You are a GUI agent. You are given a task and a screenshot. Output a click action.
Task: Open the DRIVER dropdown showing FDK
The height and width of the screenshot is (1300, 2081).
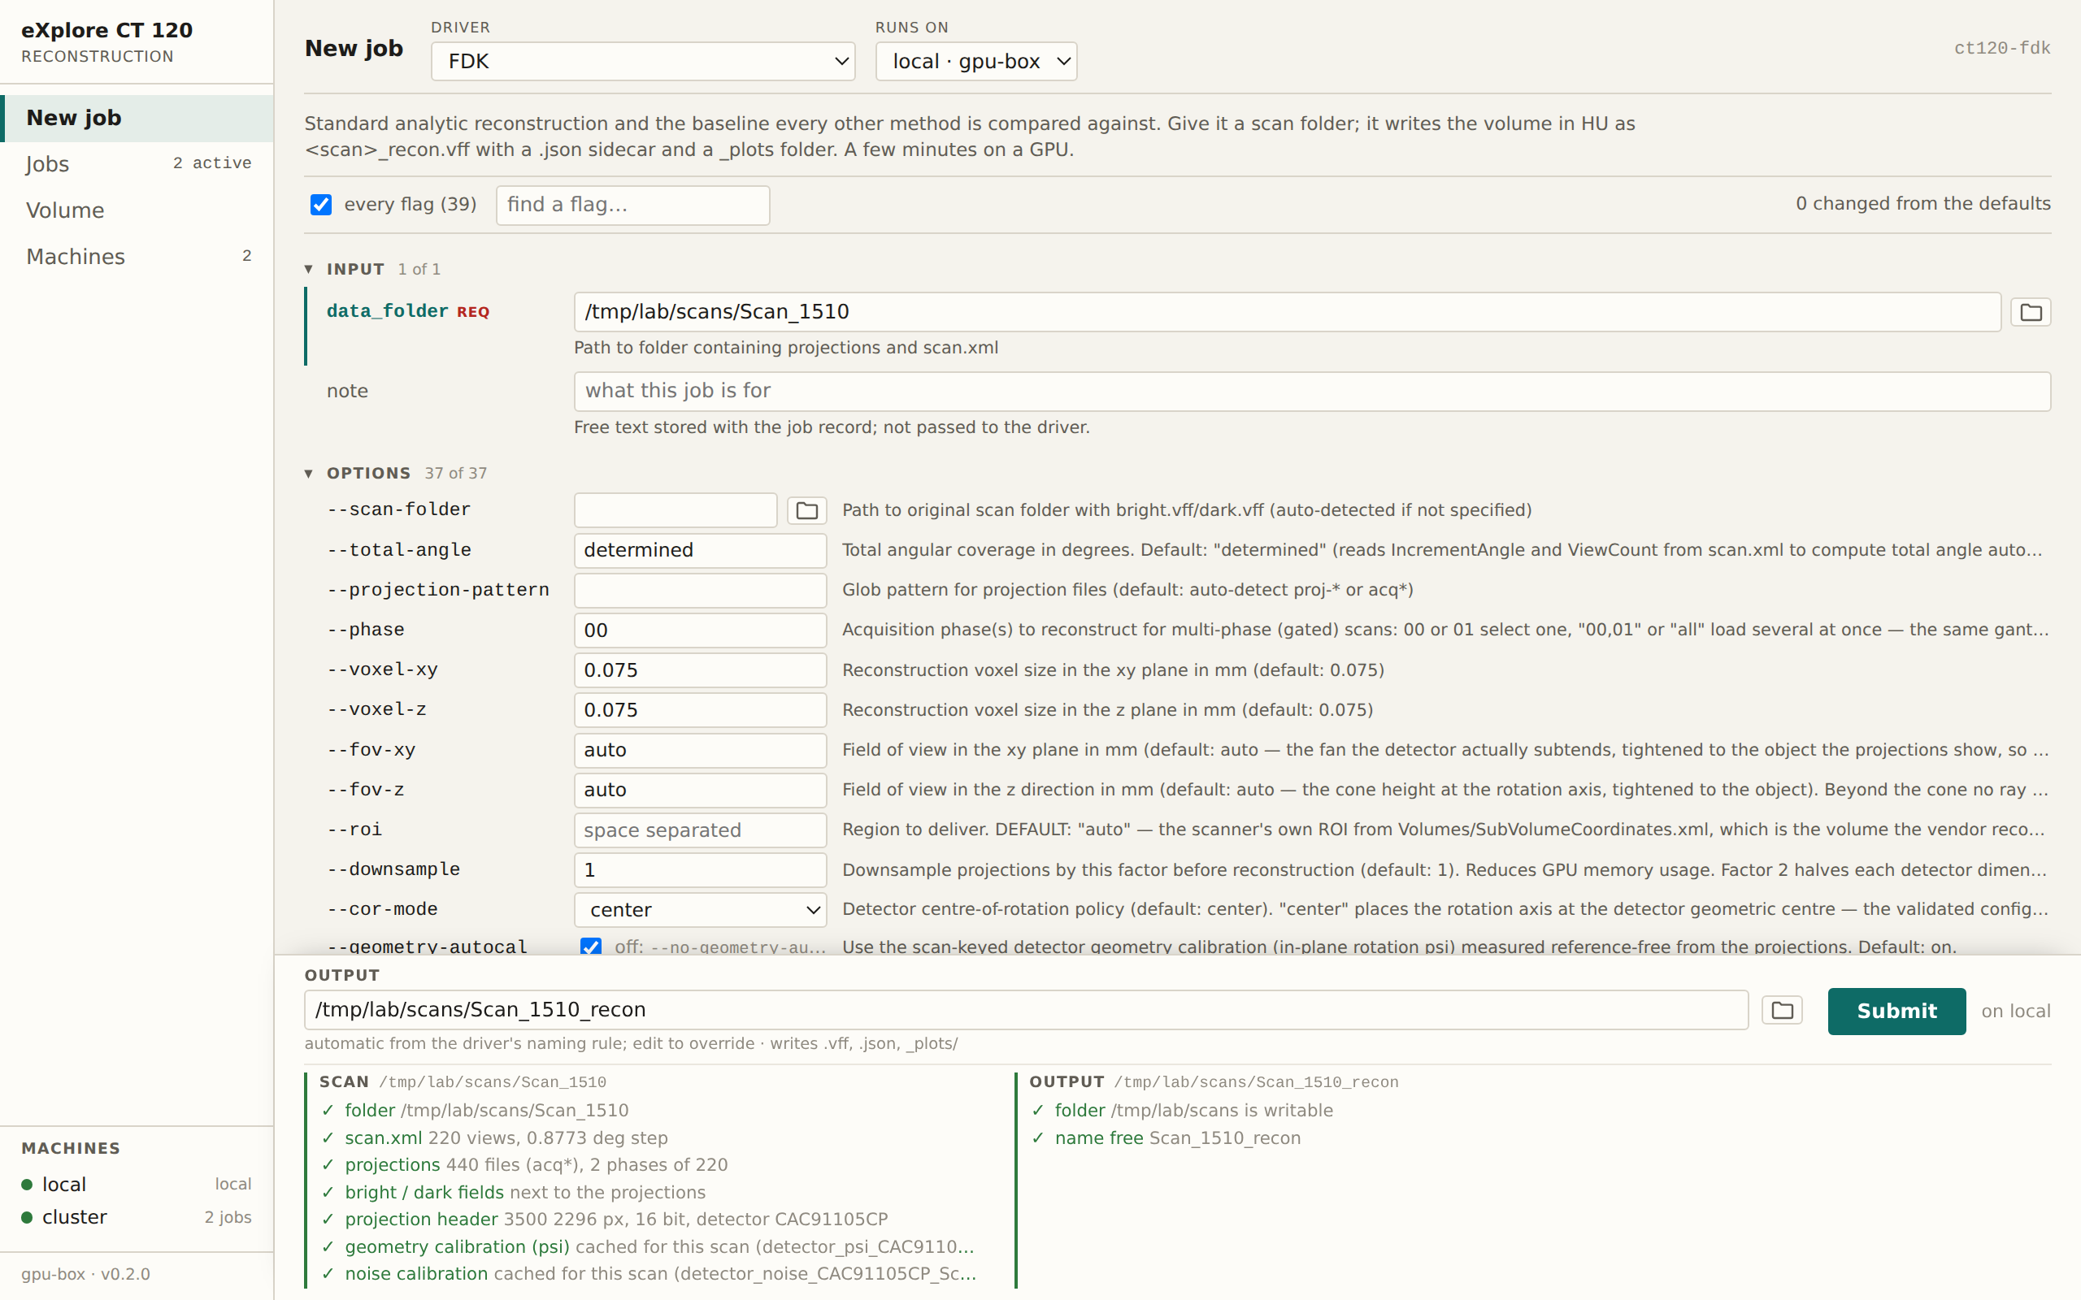pyautogui.click(x=642, y=62)
